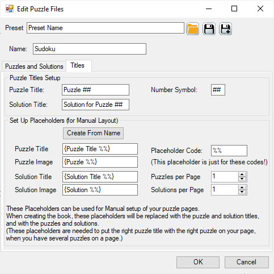The height and width of the screenshot is (274, 274).
Task: Click the Placeholder Code field
Action: [x=229, y=151]
